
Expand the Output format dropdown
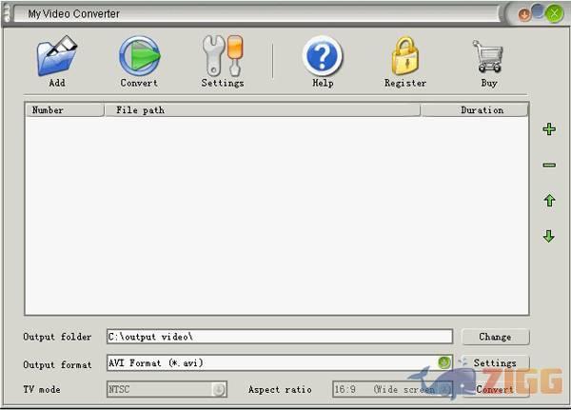(444, 362)
